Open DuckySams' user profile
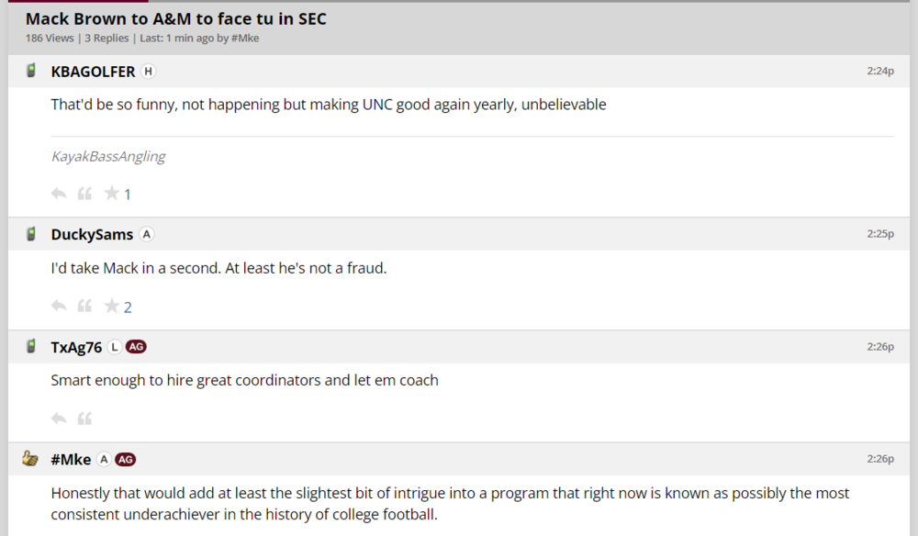This screenshot has width=918, height=536. 92,235
